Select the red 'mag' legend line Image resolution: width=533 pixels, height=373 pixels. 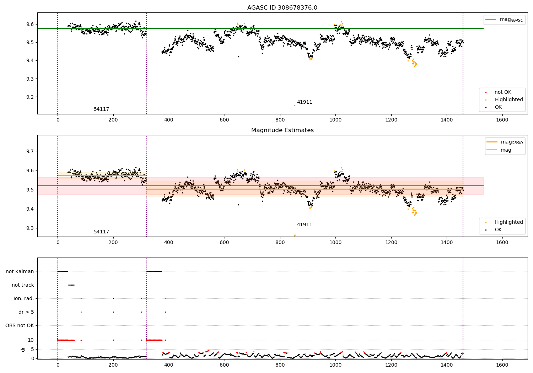click(492, 150)
